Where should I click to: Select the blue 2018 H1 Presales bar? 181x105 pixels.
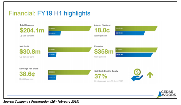click(134, 55)
